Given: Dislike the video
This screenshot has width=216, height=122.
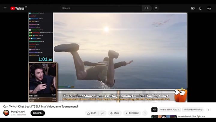Looking at the screenshot, I should (x=102, y=113).
